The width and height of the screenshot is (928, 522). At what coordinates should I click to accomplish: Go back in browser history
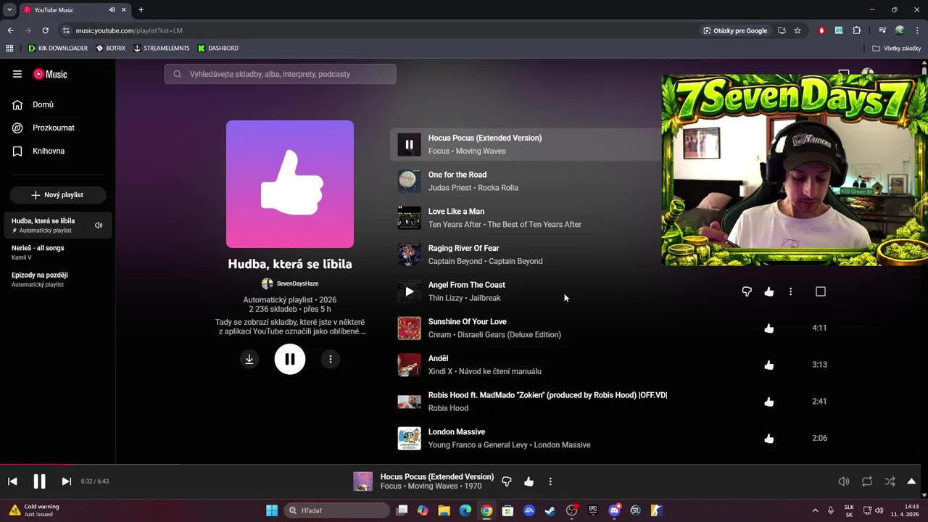point(10,30)
